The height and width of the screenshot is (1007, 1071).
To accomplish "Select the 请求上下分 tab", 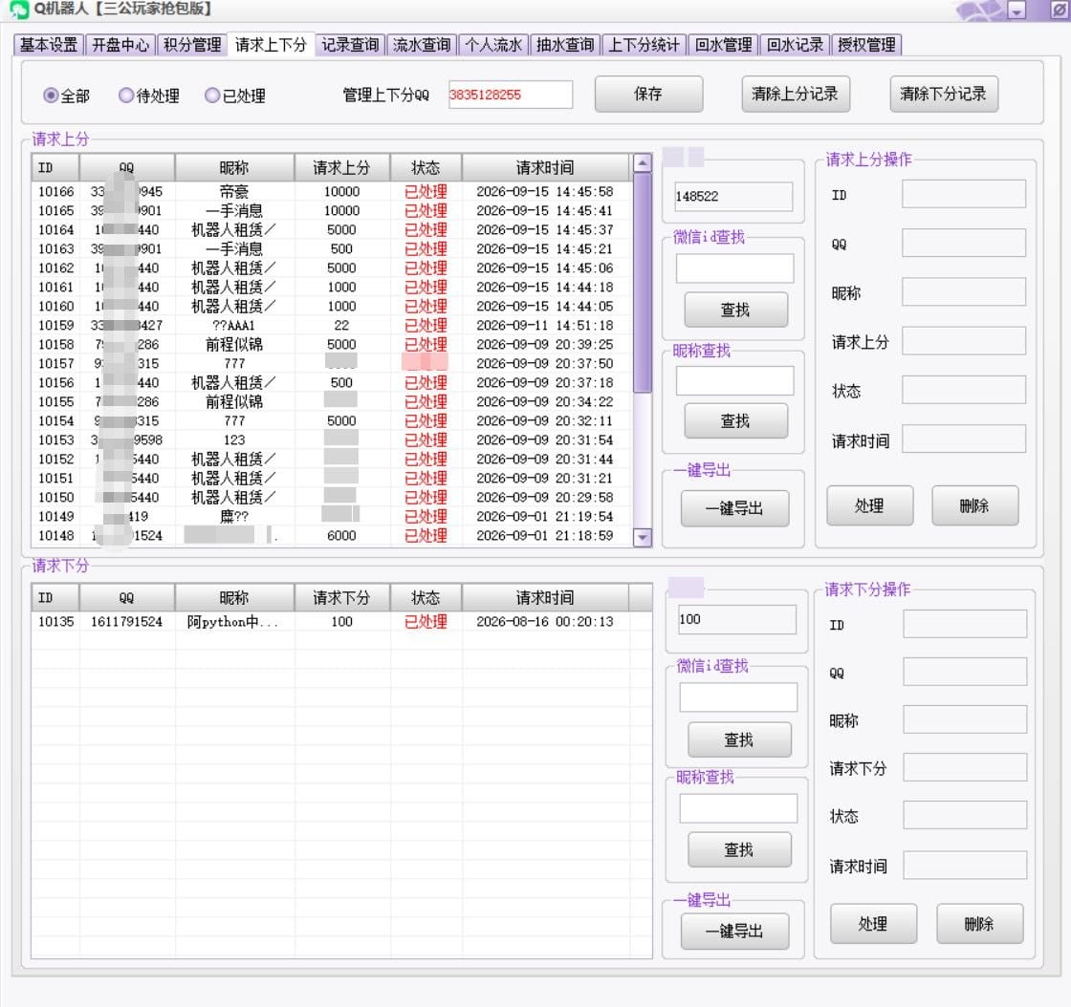I will (271, 45).
